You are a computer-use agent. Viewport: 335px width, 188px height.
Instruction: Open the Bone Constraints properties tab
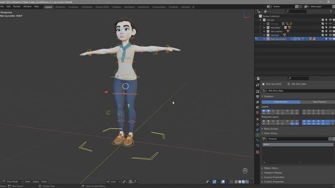tap(258, 146)
